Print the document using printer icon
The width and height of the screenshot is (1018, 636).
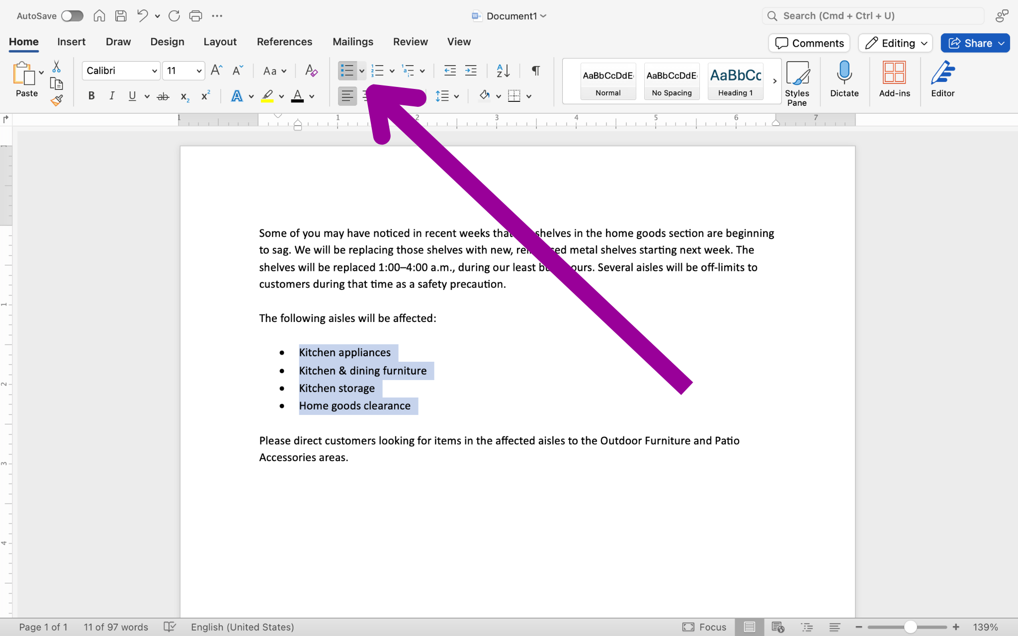[x=195, y=16]
